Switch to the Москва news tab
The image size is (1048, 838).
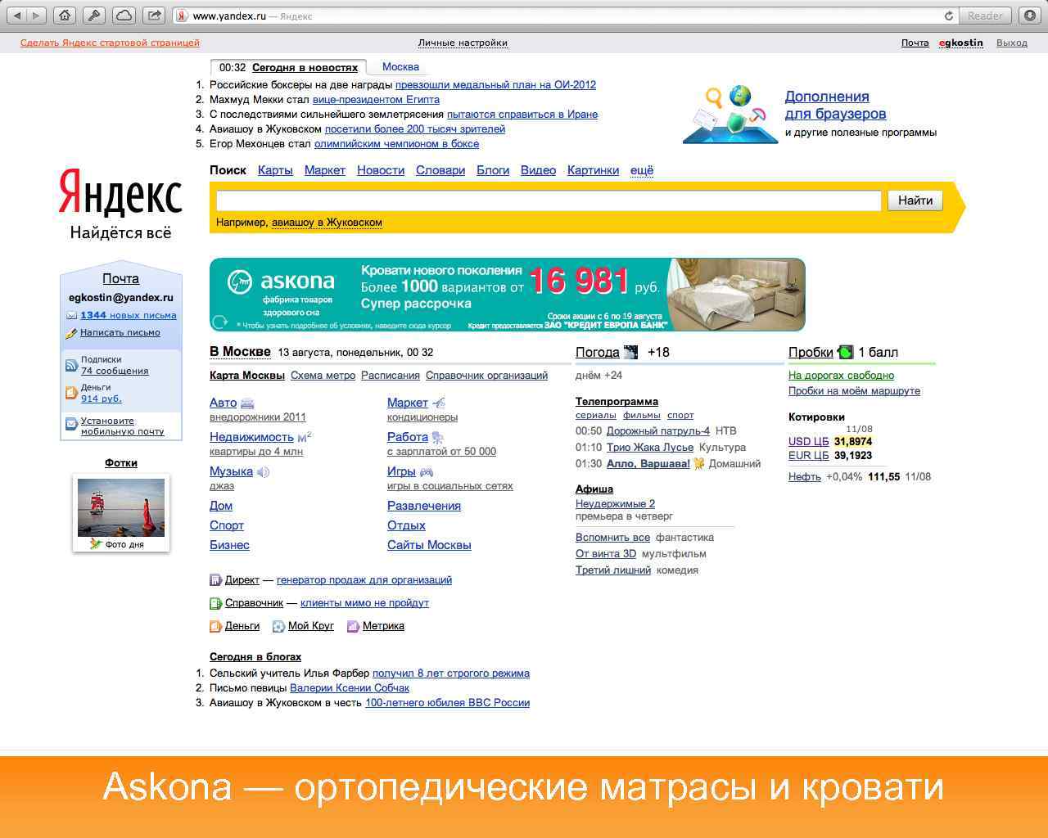pos(400,66)
